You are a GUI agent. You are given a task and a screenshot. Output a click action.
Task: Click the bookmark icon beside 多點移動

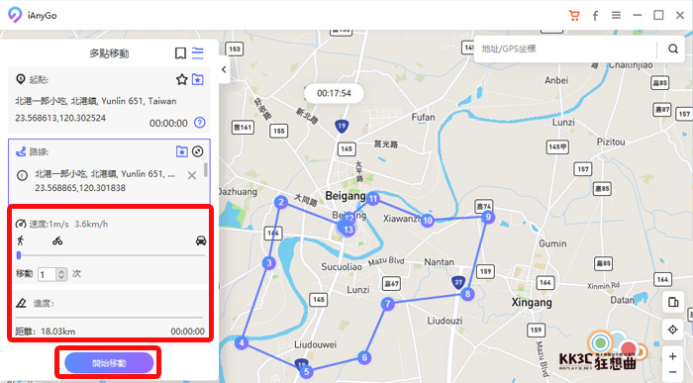(x=180, y=53)
